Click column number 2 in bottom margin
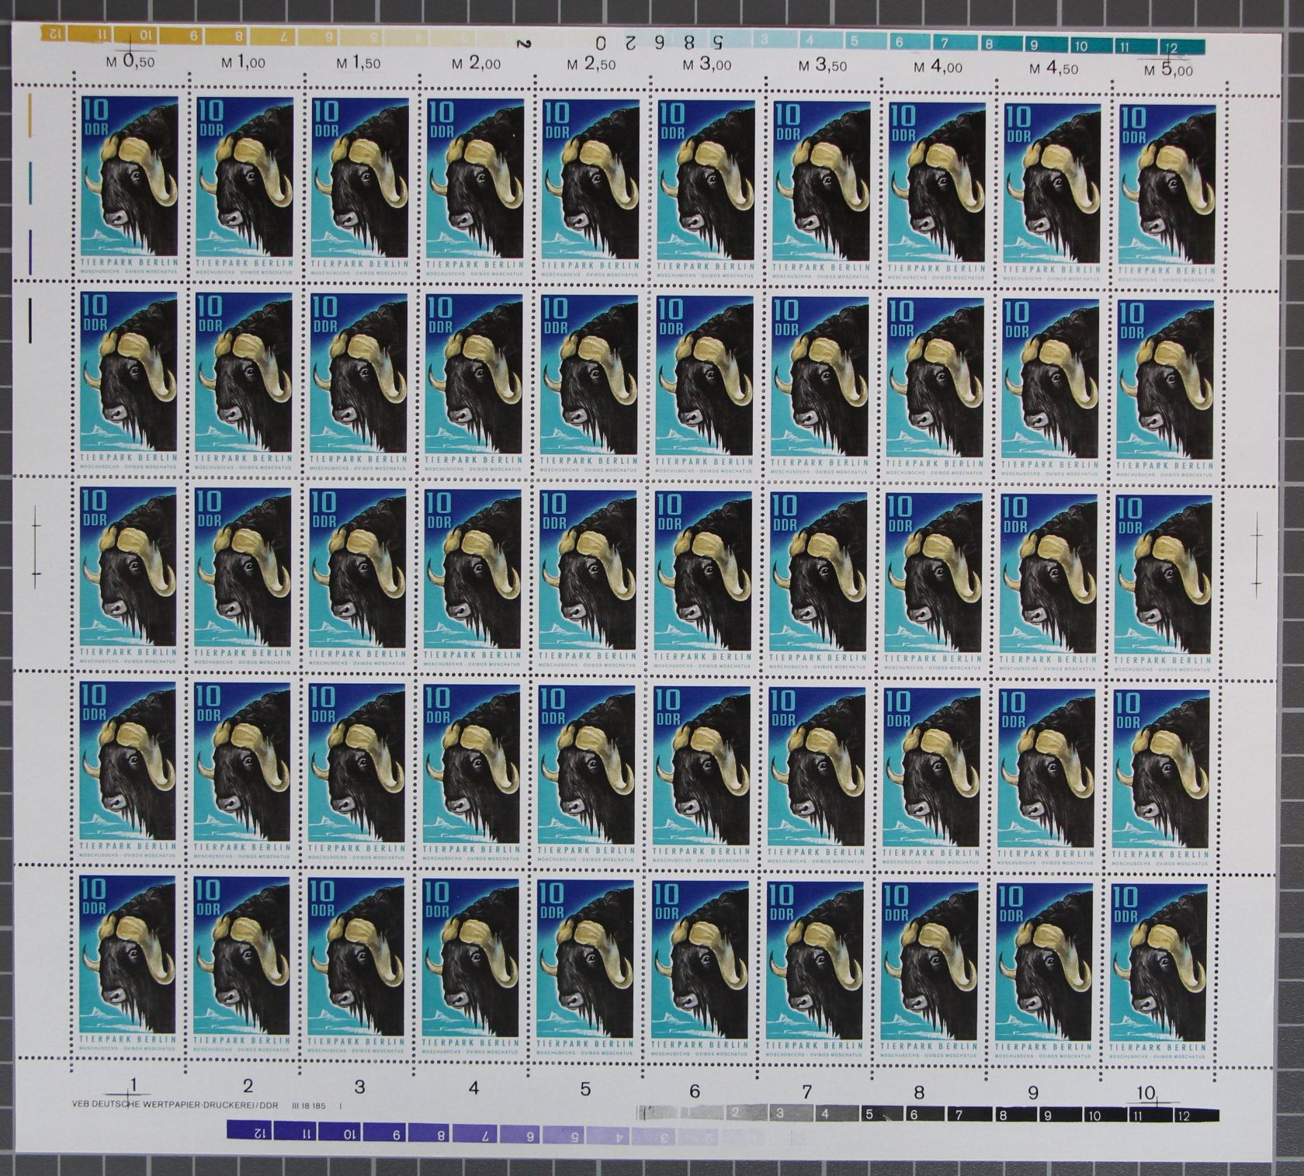The image size is (1304, 1176). (x=248, y=1084)
